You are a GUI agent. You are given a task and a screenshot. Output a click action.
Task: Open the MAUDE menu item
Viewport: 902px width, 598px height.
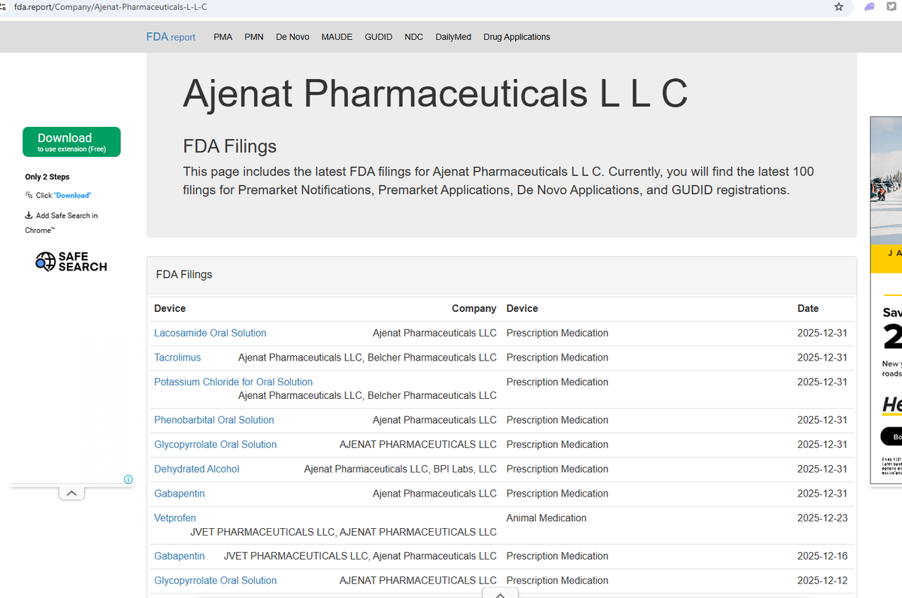click(337, 37)
